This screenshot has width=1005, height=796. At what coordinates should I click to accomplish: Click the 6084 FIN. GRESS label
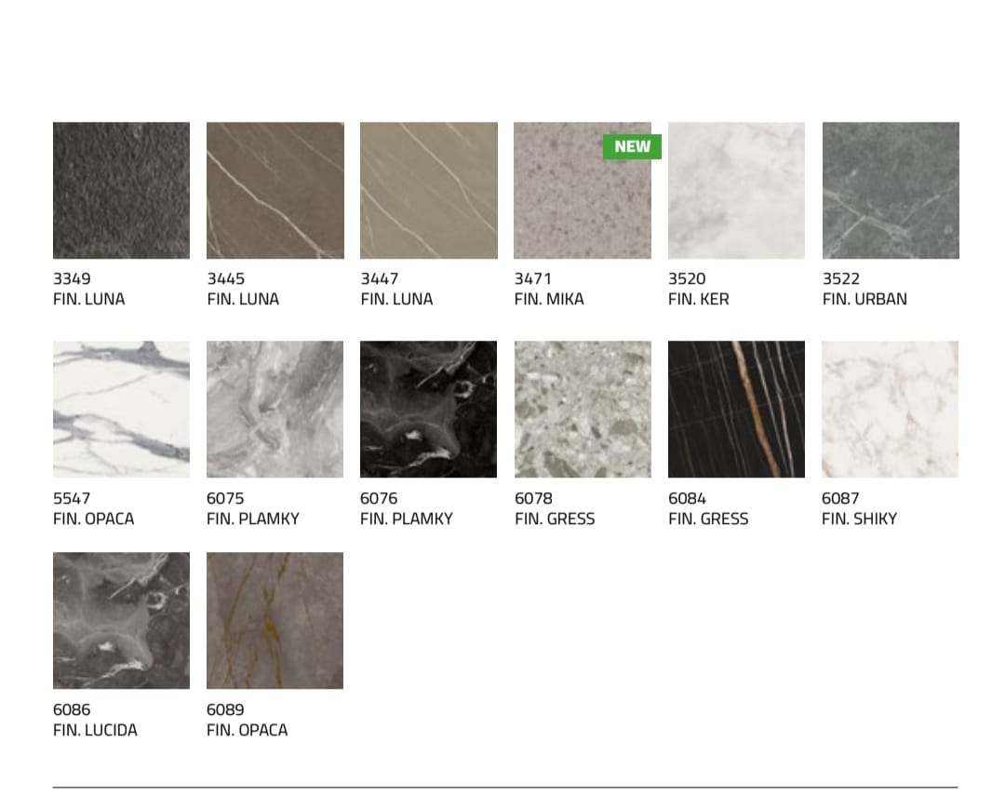[x=708, y=508]
